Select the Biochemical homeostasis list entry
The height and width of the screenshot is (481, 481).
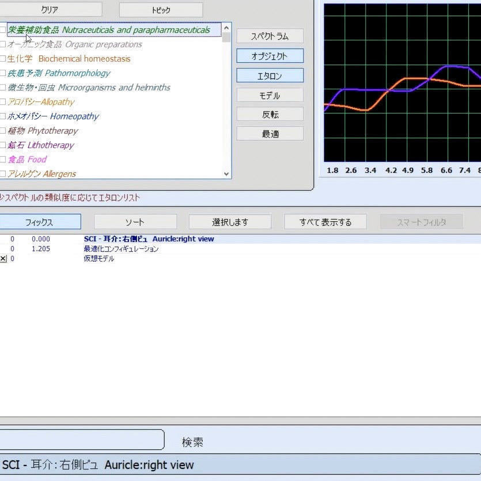69,59
